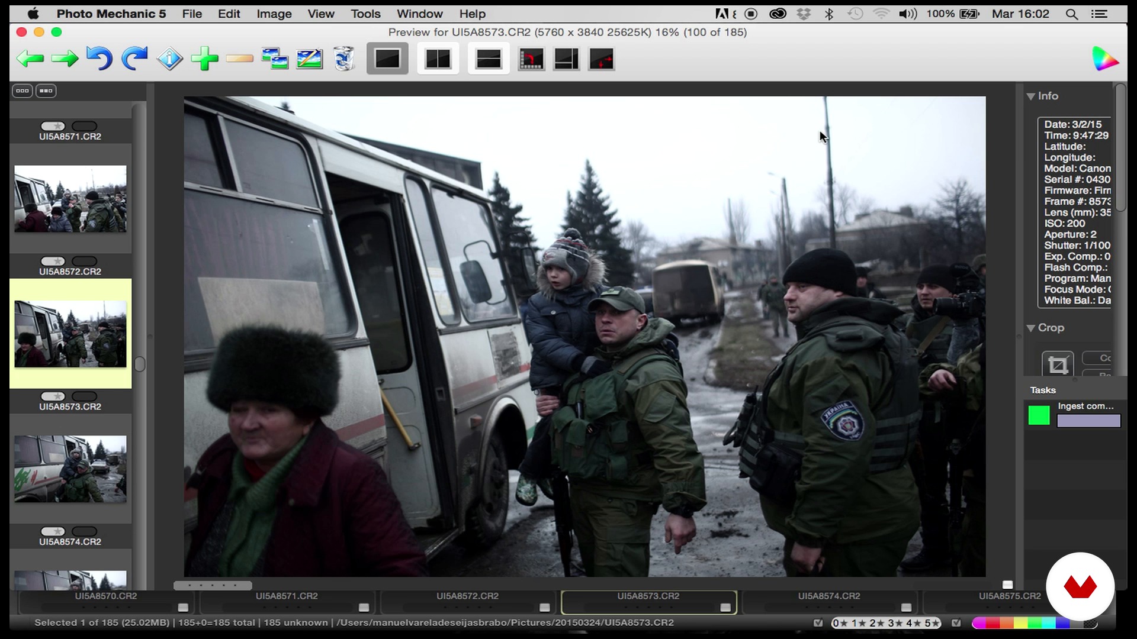Screen dimensions: 1137x639
Task: Open the File menu
Action: 192,14
